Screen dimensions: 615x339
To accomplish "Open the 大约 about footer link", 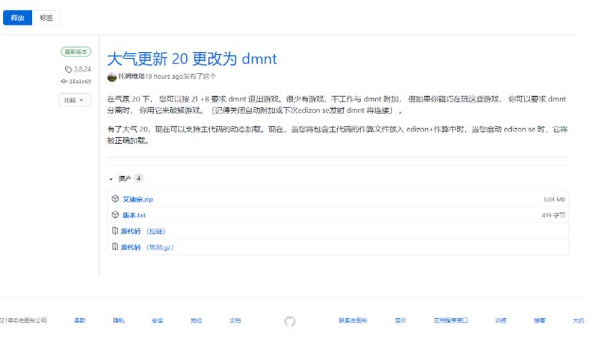I will click(x=578, y=320).
